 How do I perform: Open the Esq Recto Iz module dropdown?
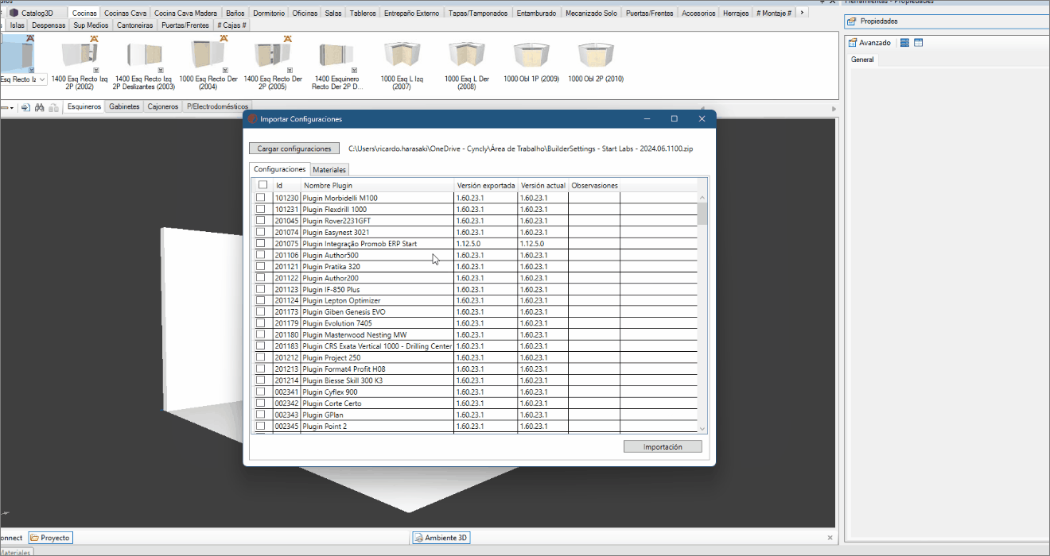[41, 79]
